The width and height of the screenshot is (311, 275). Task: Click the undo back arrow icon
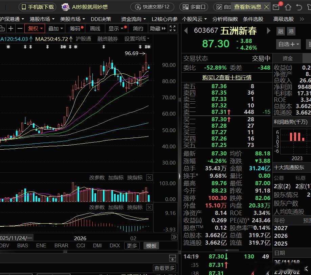point(299,7)
